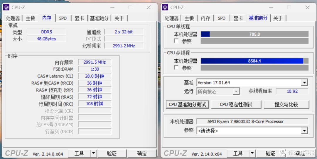Click 验证 button in right window
The width and height of the screenshot is (317, 159).
click(x=271, y=153)
